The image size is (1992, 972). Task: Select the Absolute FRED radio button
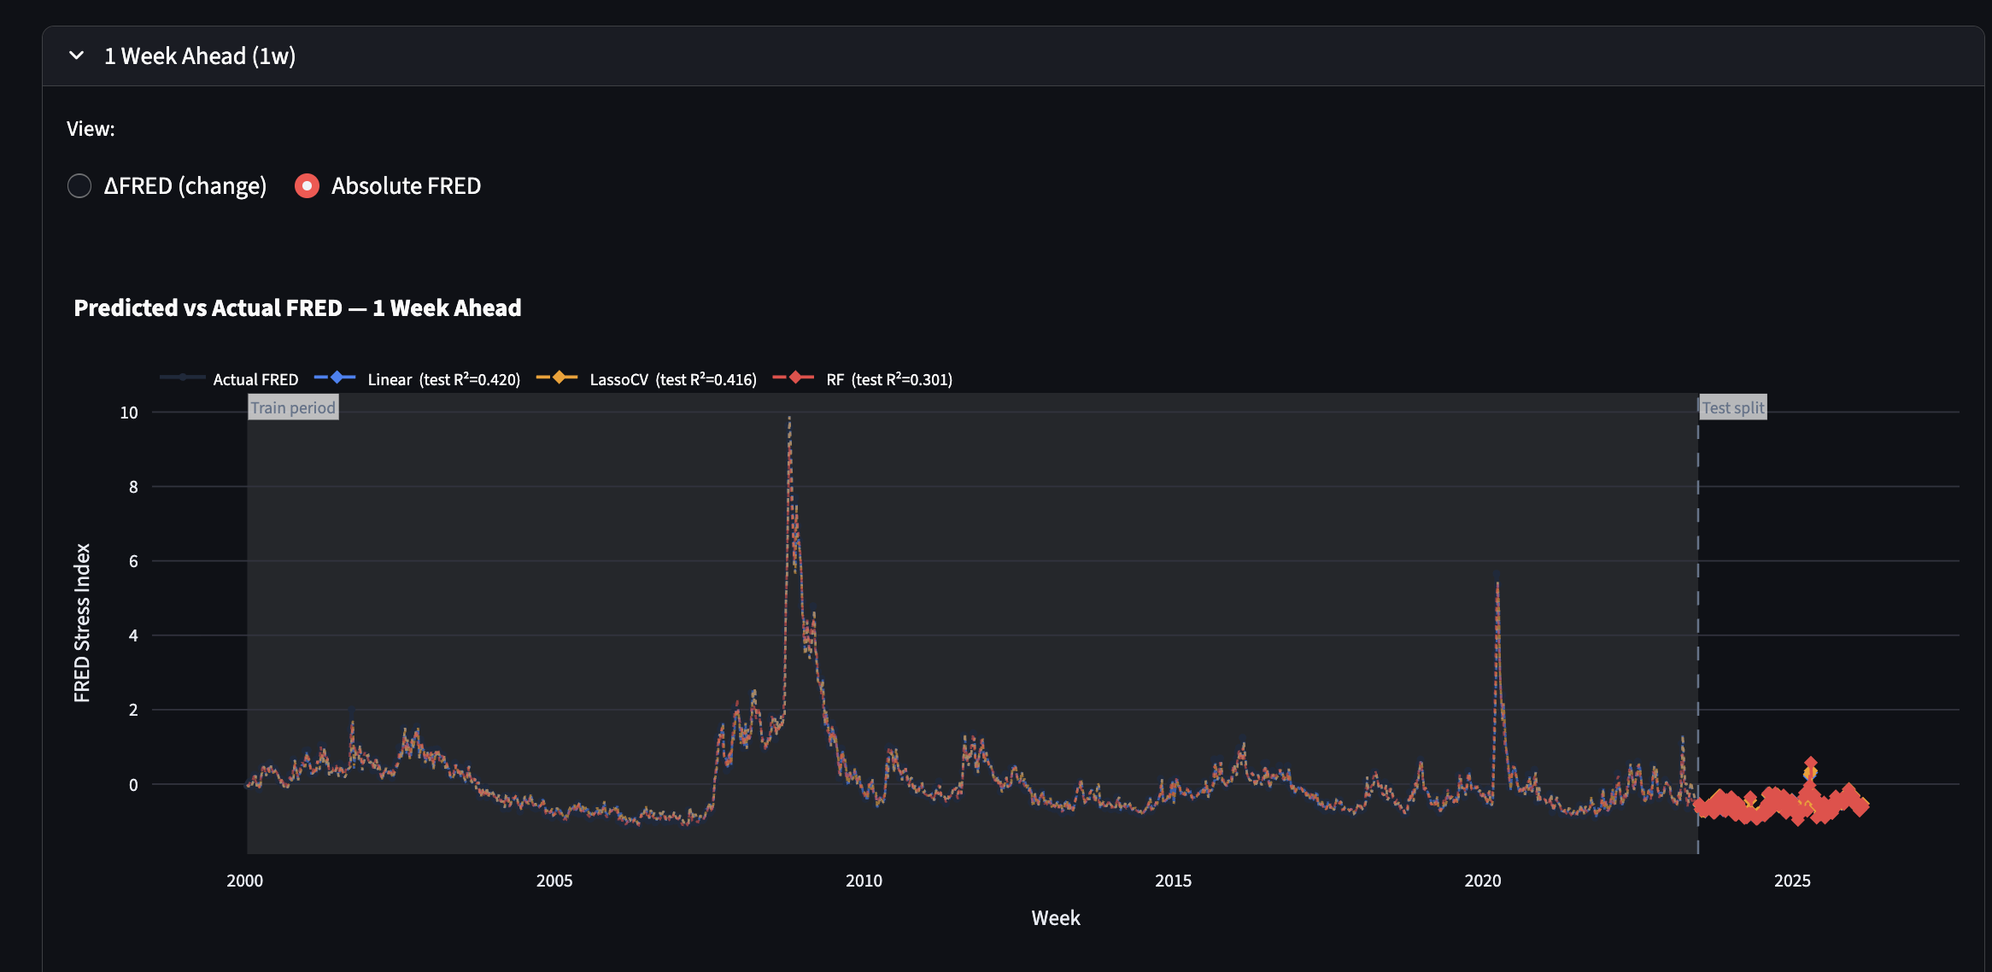(x=307, y=185)
